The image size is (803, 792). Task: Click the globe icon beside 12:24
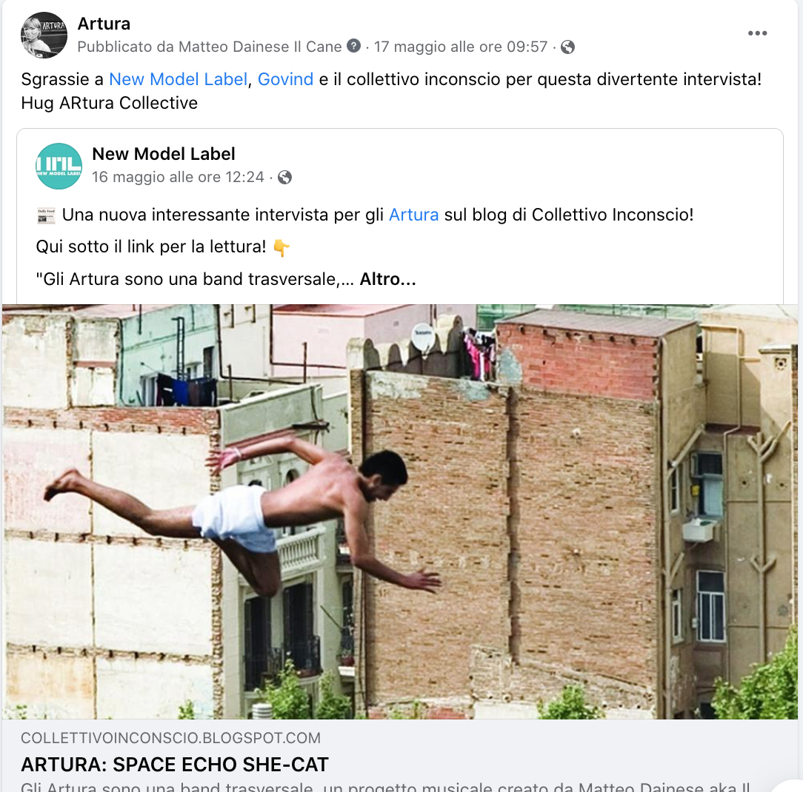[284, 178]
